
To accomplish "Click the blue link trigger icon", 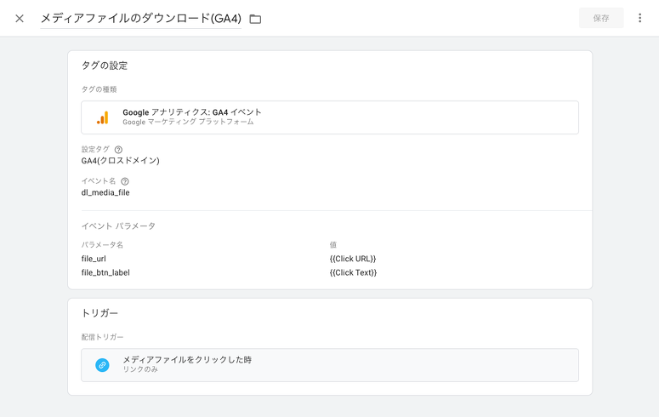I will pyautogui.click(x=102, y=365).
